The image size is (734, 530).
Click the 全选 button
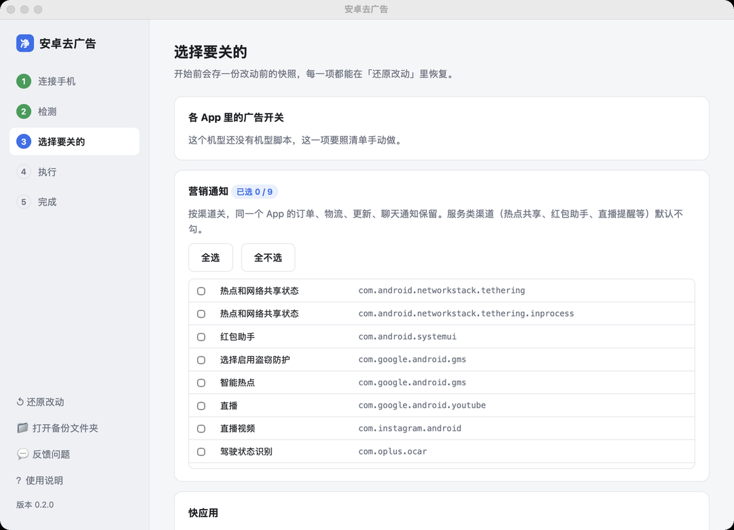coord(211,258)
